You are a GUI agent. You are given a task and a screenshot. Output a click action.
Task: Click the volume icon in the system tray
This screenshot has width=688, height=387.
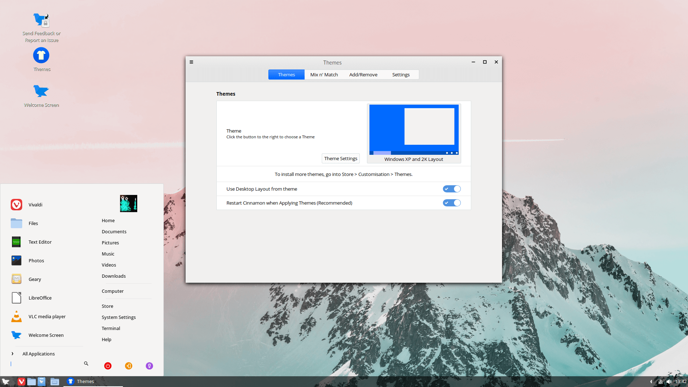pos(669,382)
